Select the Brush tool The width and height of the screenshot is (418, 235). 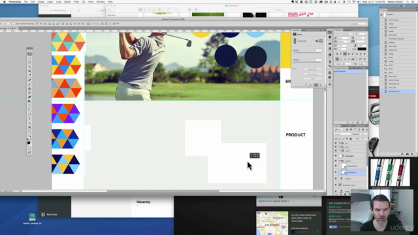tap(29, 84)
